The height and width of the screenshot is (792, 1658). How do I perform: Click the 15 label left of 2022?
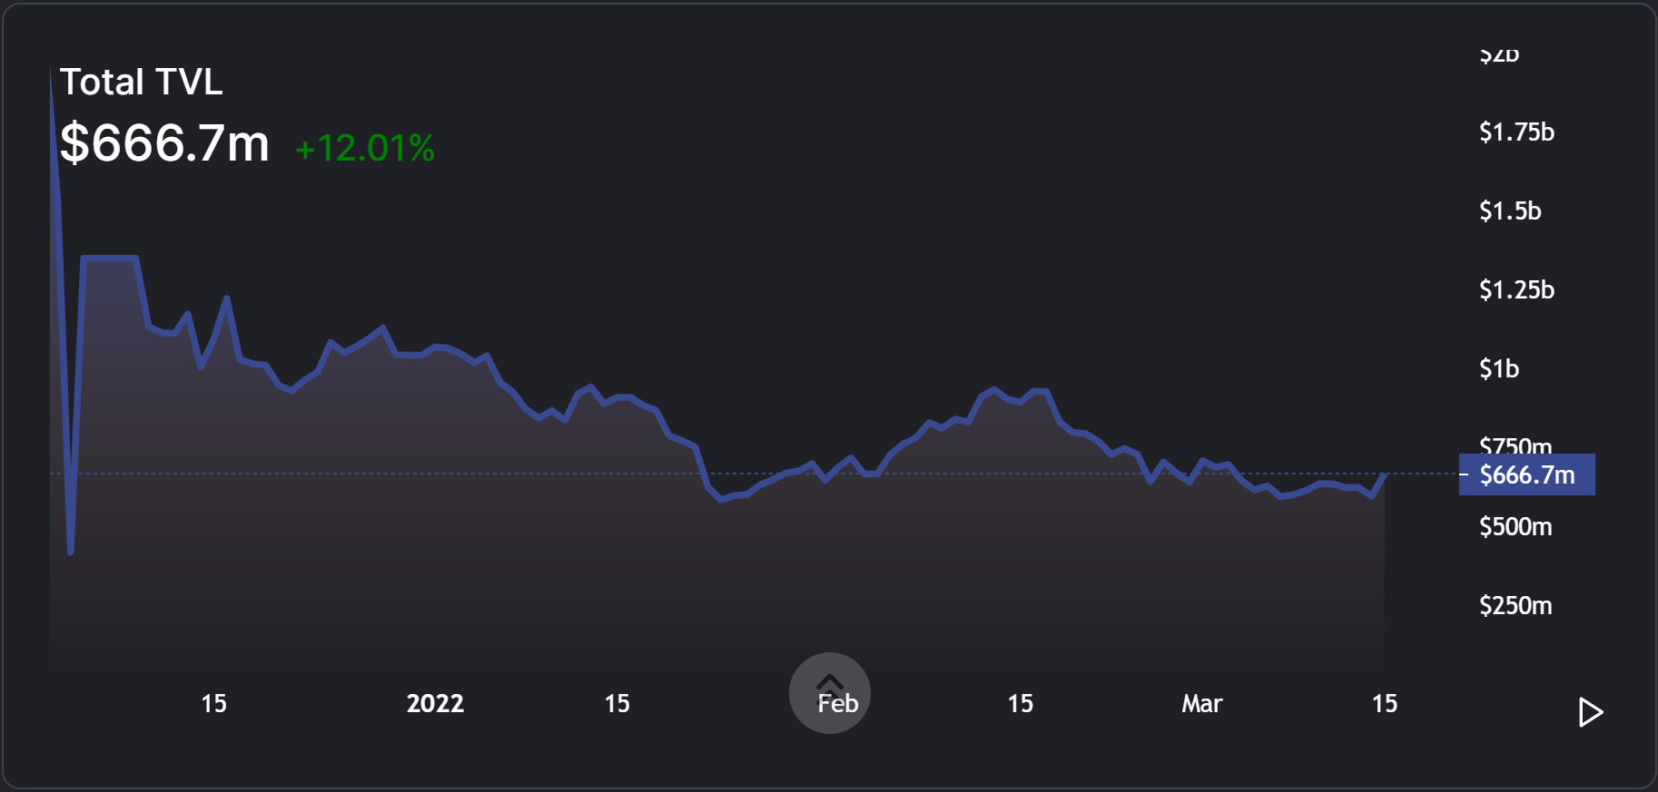(213, 704)
